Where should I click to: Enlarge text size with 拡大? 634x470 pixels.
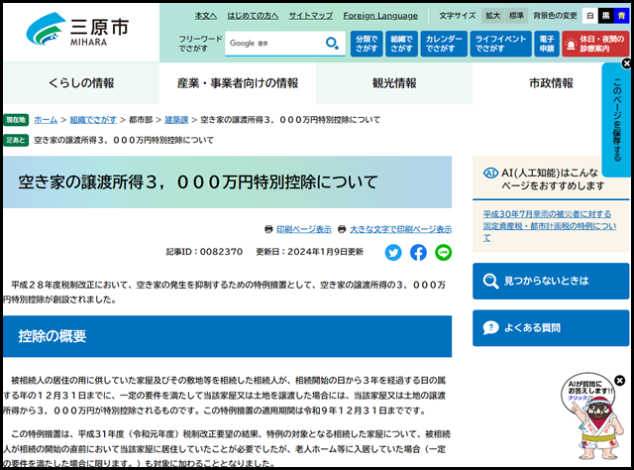tap(493, 16)
